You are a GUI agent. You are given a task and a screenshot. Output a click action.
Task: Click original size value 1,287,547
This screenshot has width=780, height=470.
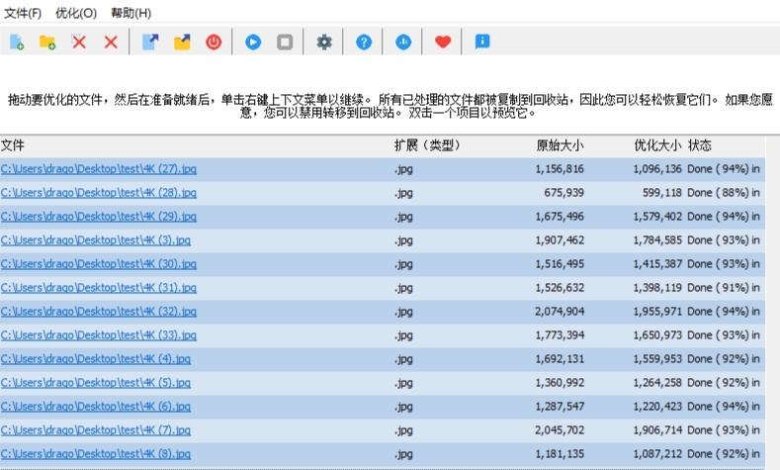pyautogui.click(x=560, y=407)
